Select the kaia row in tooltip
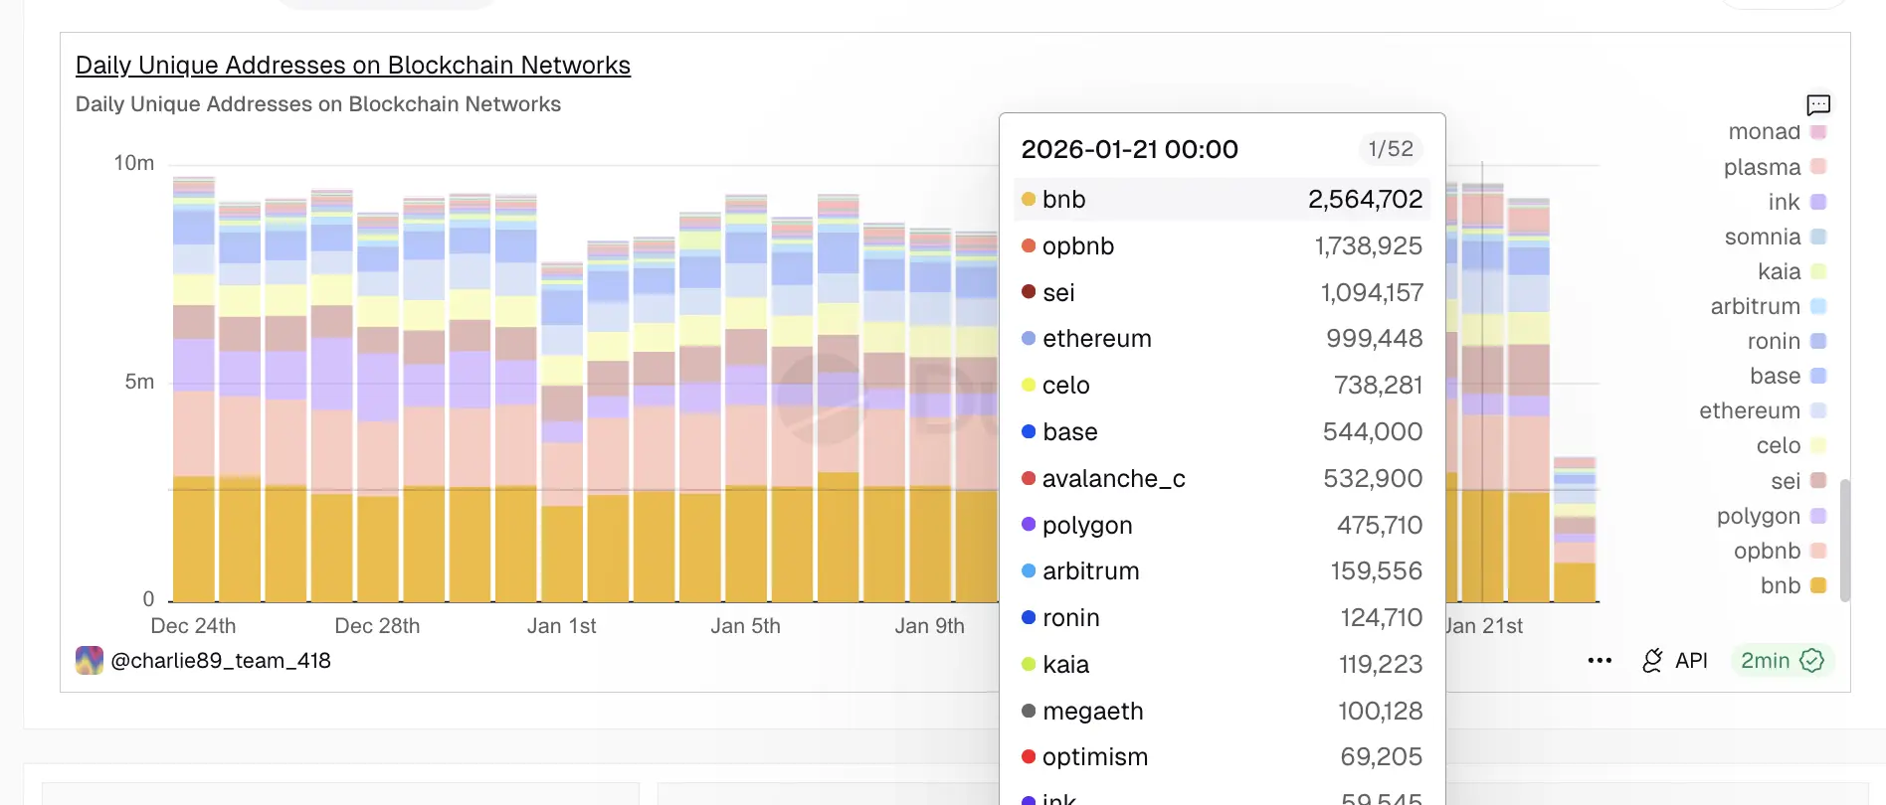Image resolution: width=1886 pixels, height=805 pixels. (1222, 664)
